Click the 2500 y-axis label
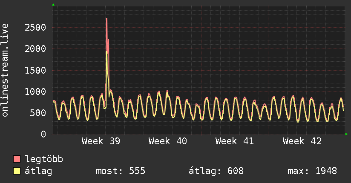This screenshot has height=183, width=351. tap(35, 28)
